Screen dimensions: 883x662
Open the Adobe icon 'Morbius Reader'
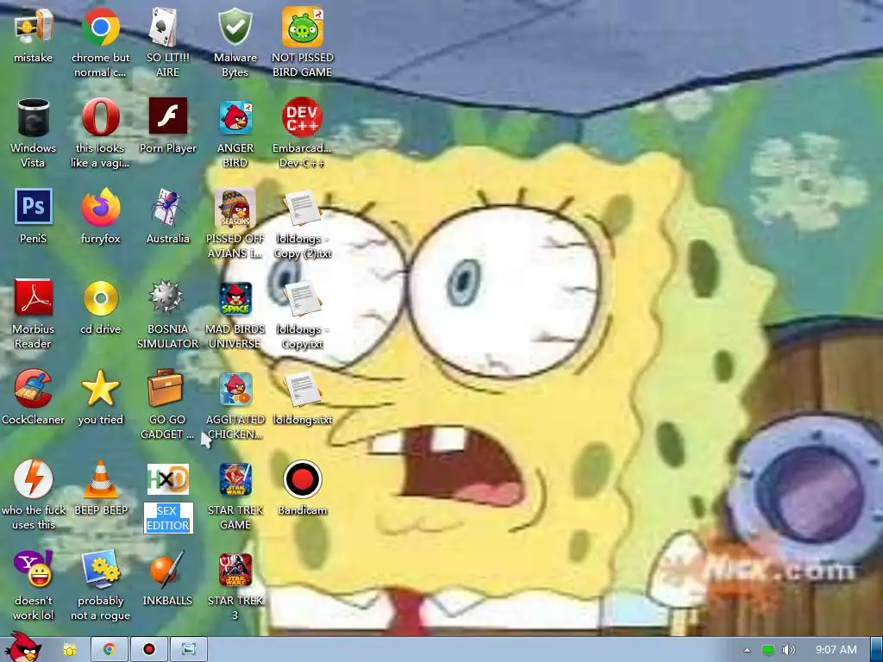click(33, 314)
